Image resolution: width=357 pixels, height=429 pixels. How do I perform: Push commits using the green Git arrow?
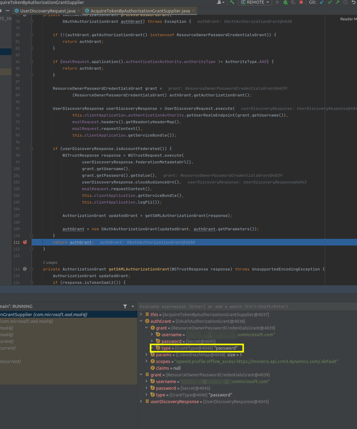tap(338, 2)
